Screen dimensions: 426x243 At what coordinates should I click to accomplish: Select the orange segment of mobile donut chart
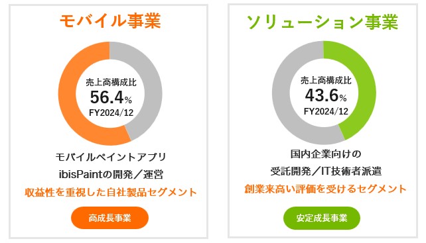tap(70, 109)
